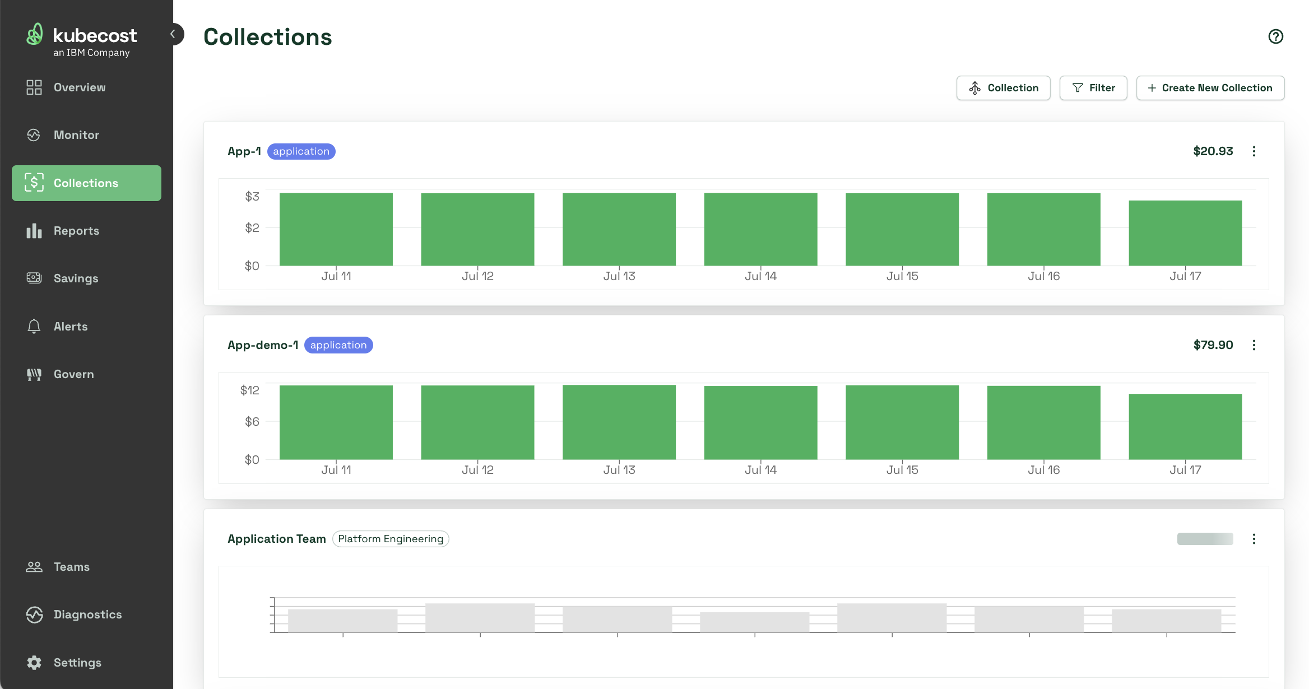This screenshot has height=689, width=1309.
Task: Click the Alerts bell icon
Action: click(34, 327)
